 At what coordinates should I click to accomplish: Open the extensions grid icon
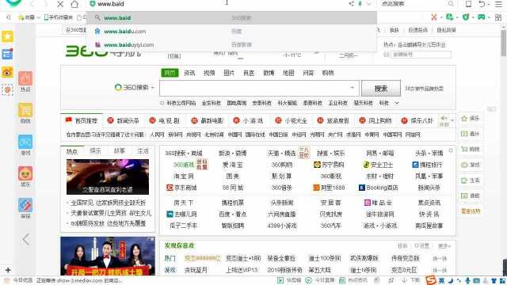[x=498, y=17]
